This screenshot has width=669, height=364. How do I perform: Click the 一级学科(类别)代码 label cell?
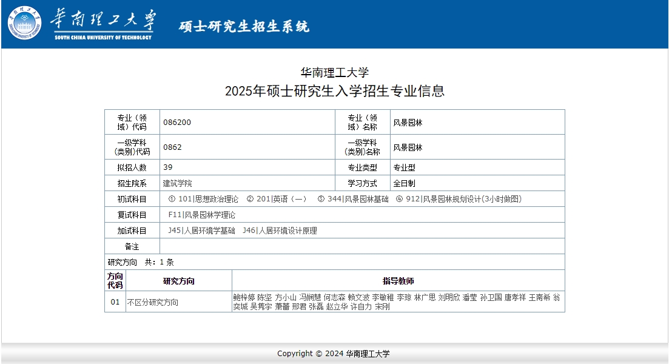tap(132, 147)
